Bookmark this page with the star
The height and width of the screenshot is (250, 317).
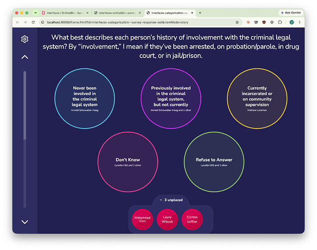[x=237, y=22]
